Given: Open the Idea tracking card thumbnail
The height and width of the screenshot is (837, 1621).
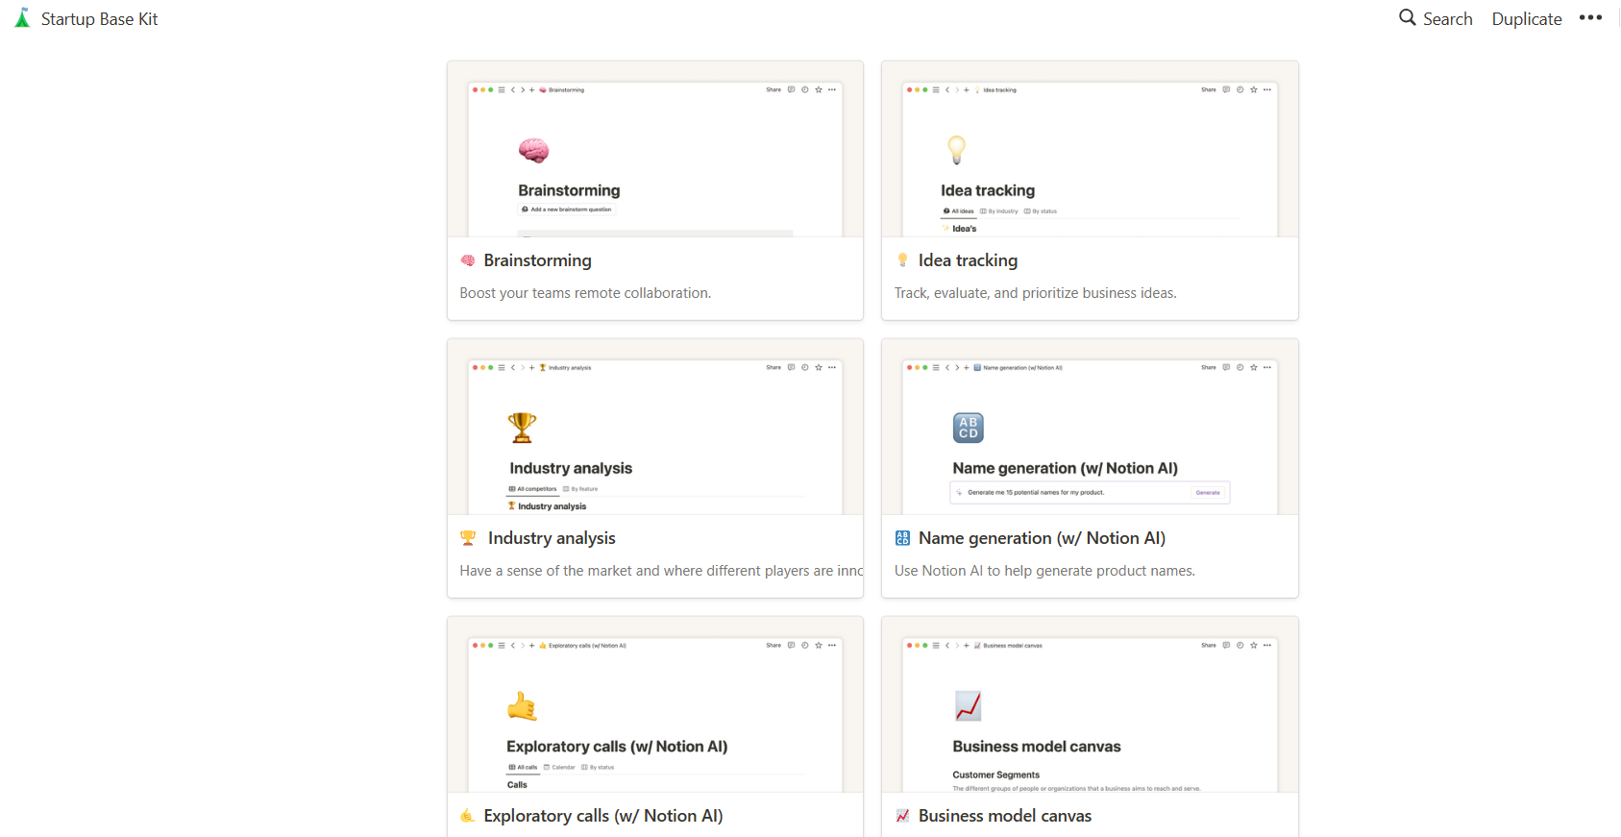Looking at the screenshot, I should [x=1090, y=149].
